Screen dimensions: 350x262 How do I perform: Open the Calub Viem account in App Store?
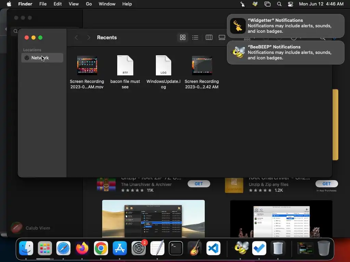[30, 228]
